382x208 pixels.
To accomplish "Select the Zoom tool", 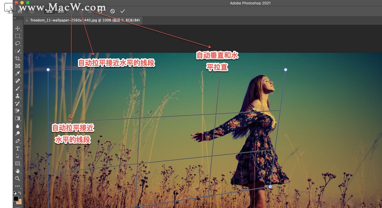I will 18,179.
